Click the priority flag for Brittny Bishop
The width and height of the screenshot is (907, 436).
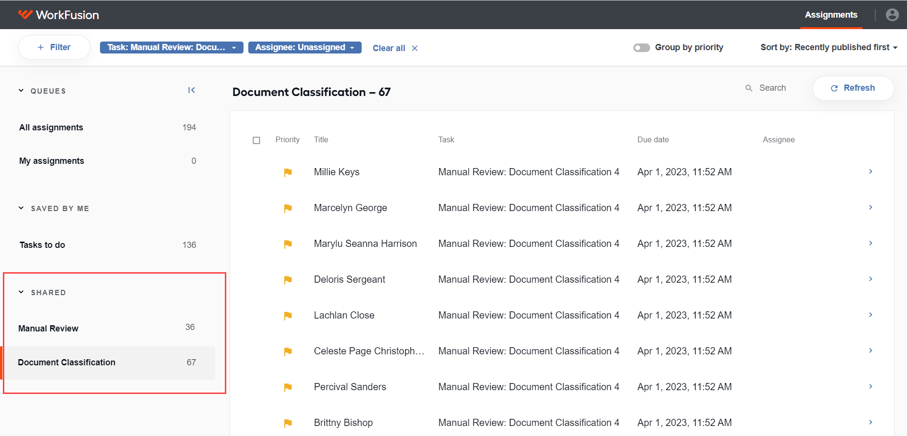pyautogui.click(x=288, y=423)
